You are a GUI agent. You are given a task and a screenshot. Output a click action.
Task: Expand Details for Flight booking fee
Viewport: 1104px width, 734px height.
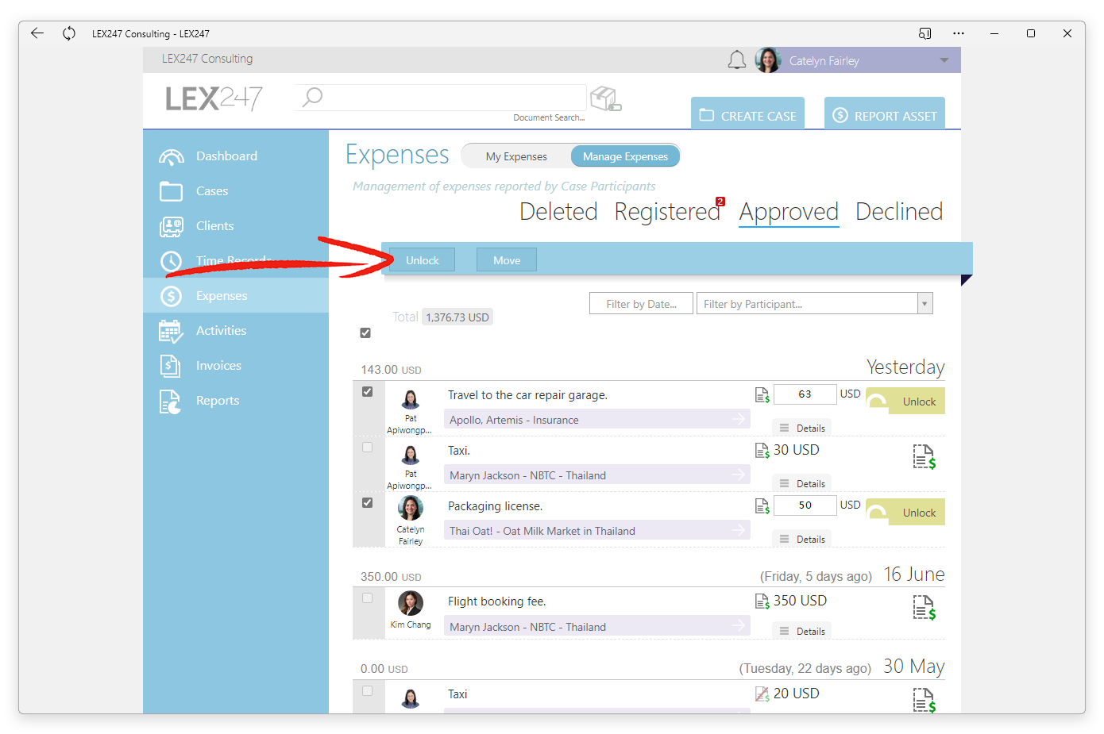802,632
